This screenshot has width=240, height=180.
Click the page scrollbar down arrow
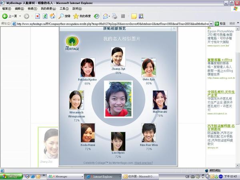[237, 165]
